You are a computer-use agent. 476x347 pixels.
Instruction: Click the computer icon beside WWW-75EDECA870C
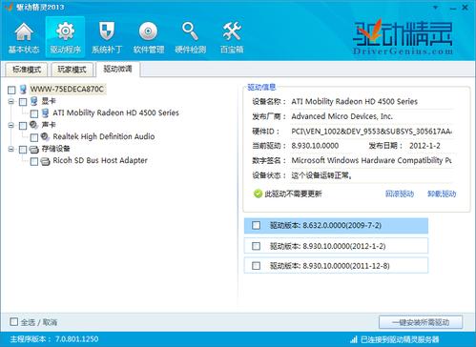click(x=23, y=90)
